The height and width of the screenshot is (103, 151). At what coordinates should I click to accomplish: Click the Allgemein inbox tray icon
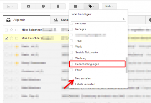(8, 20)
